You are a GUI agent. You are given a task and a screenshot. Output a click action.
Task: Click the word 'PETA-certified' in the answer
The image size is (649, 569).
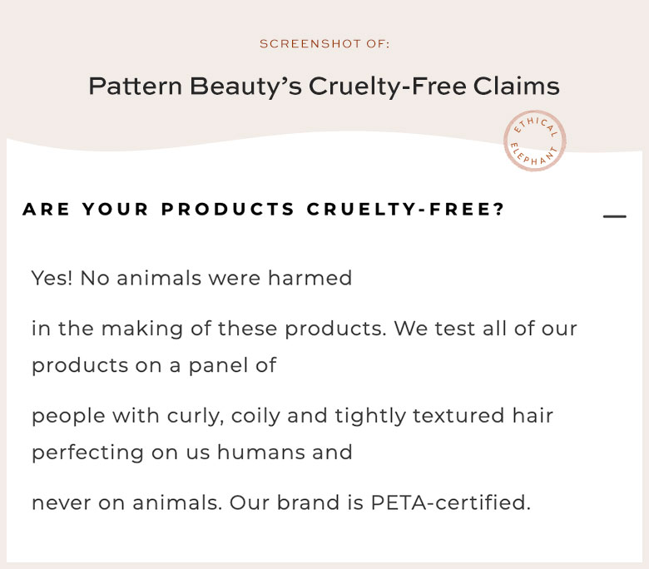pos(448,502)
